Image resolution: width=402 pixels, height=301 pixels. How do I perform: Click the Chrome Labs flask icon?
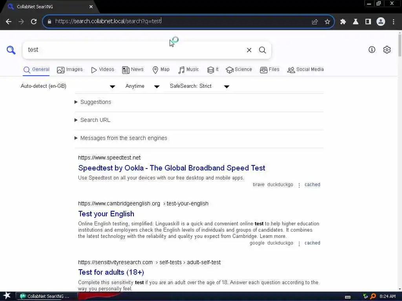(x=356, y=22)
